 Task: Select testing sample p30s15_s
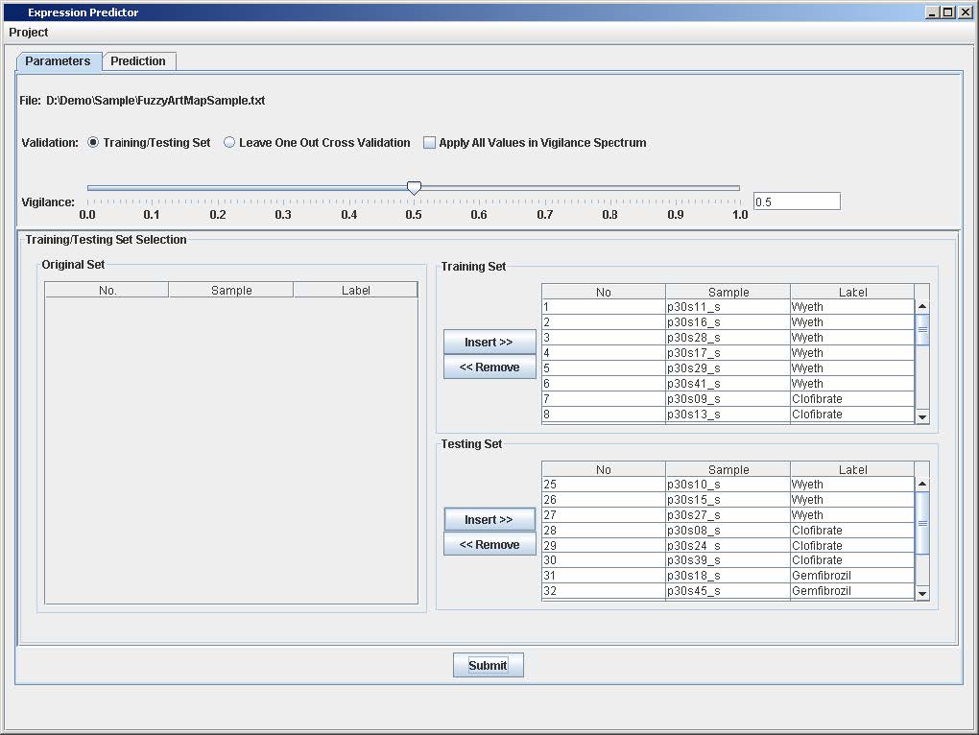tap(728, 500)
